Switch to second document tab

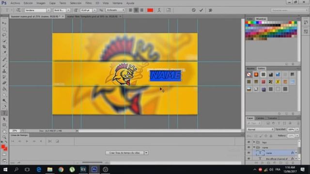[x=93, y=16]
